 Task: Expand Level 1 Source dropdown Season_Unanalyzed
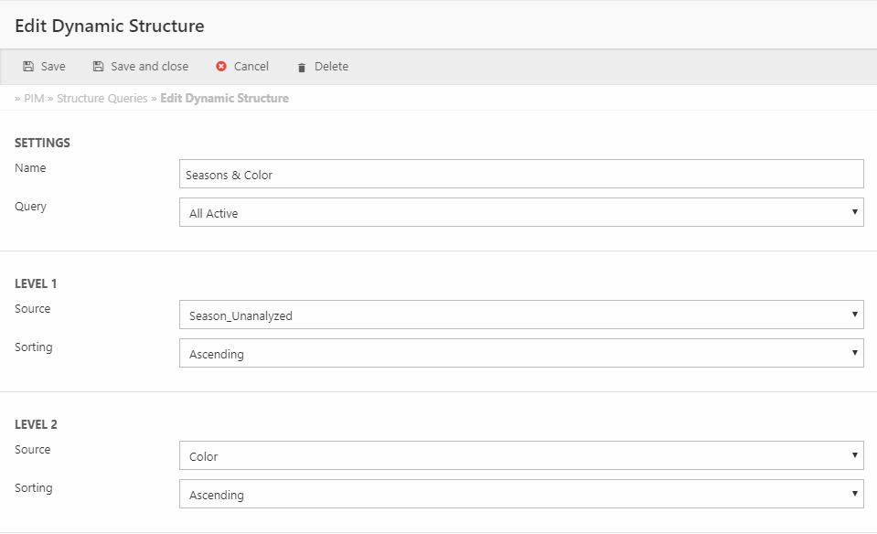click(x=521, y=315)
